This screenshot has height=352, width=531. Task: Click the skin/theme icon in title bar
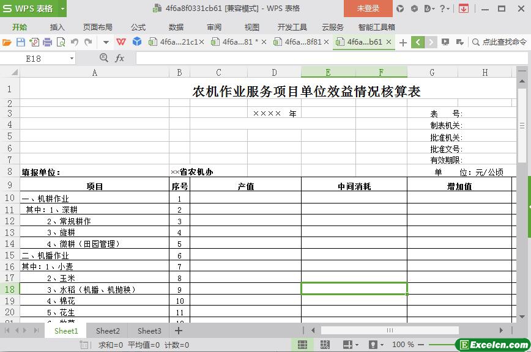[400, 9]
